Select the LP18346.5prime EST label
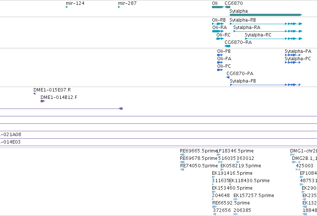The width and height of the screenshot is (317, 216). 235,151
